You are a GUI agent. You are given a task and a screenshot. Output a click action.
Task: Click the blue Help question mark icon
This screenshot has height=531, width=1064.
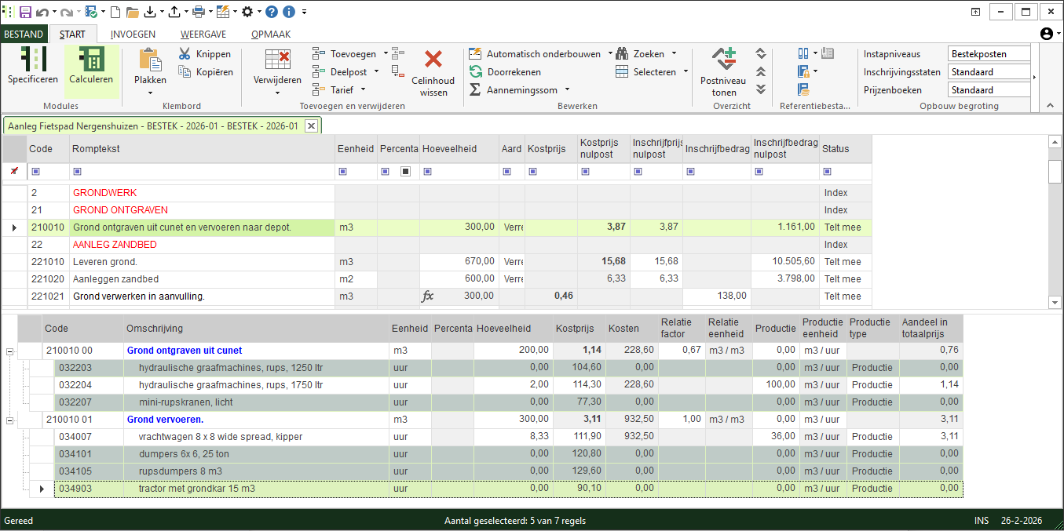(272, 12)
